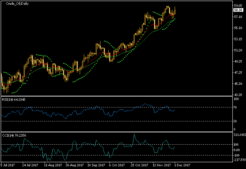
Task: Click the 30 Aug 2017 date label
Action: (x=74, y=165)
